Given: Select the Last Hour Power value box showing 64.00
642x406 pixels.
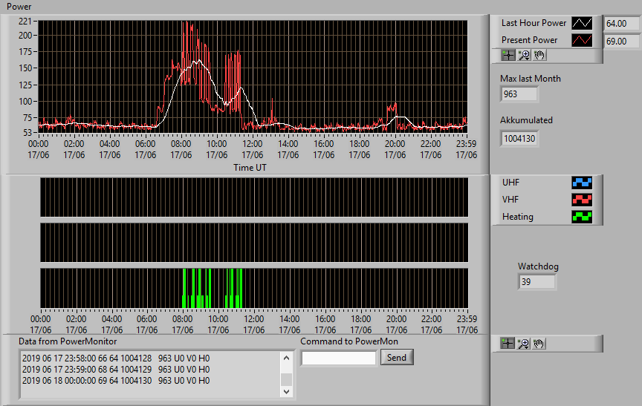Looking at the screenshot, I should (x=621, y=24).
